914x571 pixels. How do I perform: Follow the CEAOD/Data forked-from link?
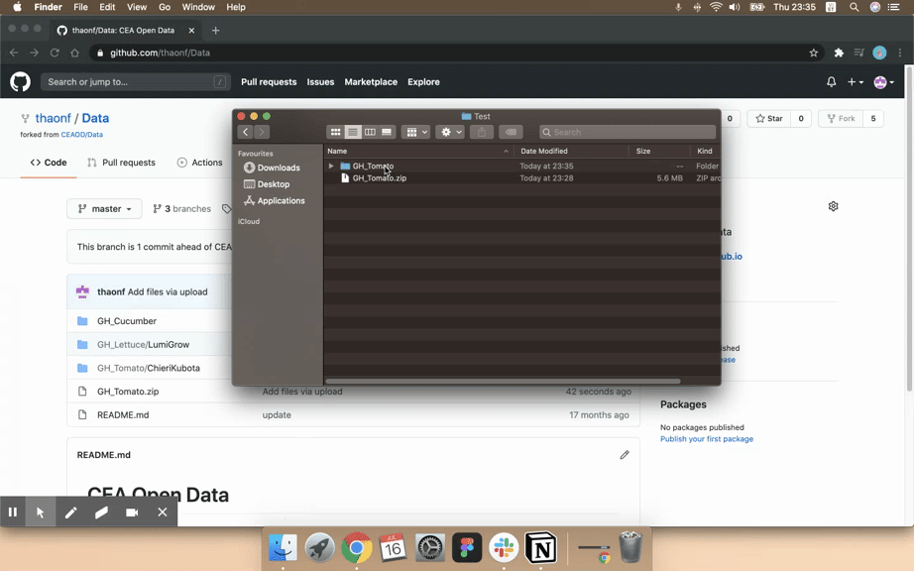coord(81,135)
